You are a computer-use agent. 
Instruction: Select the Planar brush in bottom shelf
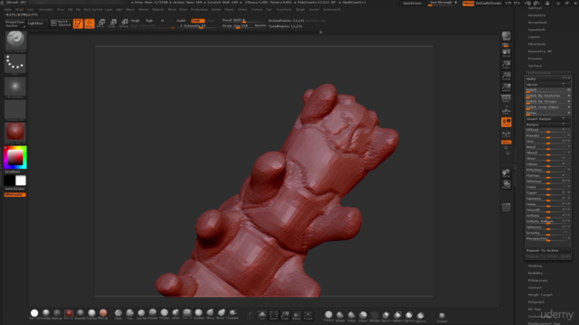pyautogui.click(x=363, y=315)
